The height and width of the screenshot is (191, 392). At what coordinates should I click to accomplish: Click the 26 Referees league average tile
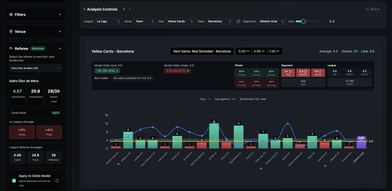[x=54, y=157]
